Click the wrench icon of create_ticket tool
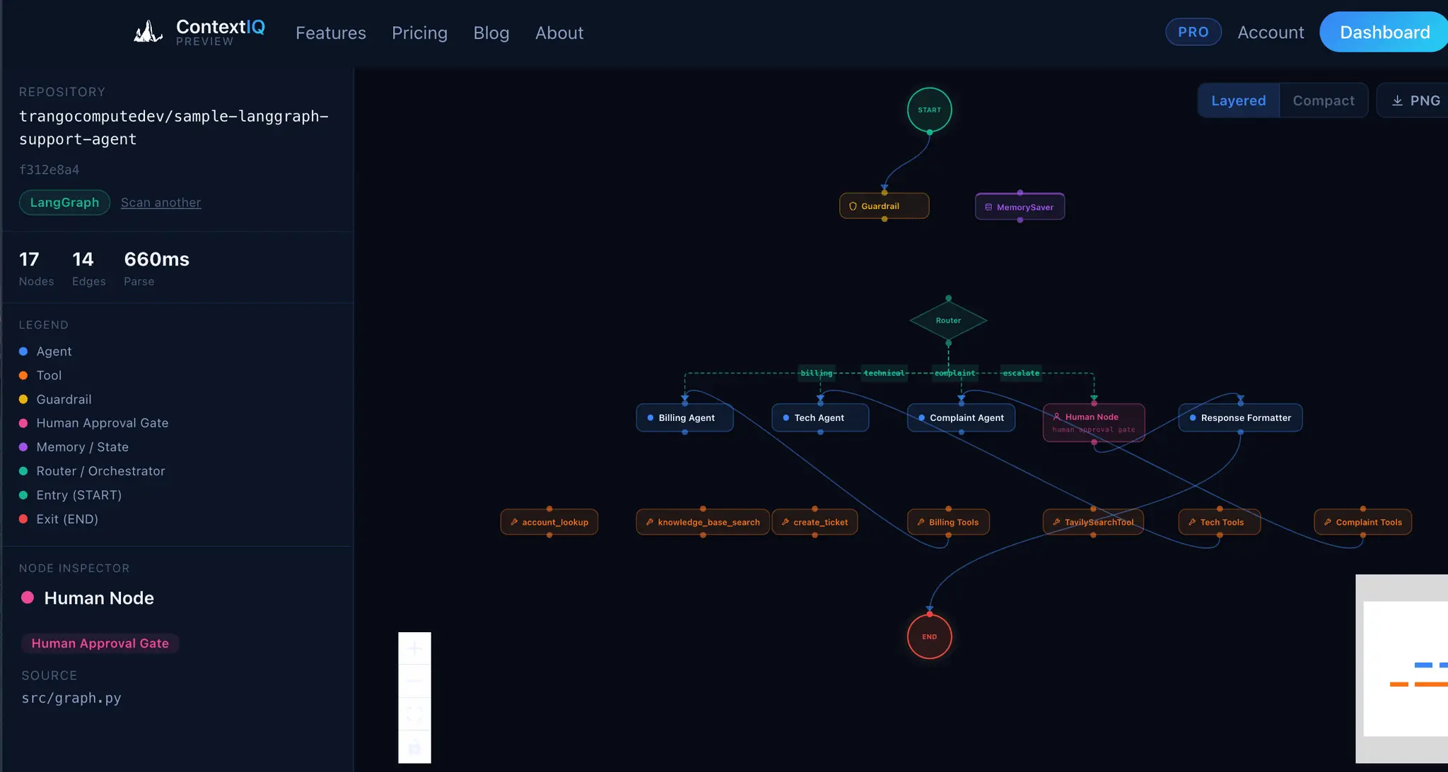This screenshot has width=1448, height=772. [x=786, y=522]
